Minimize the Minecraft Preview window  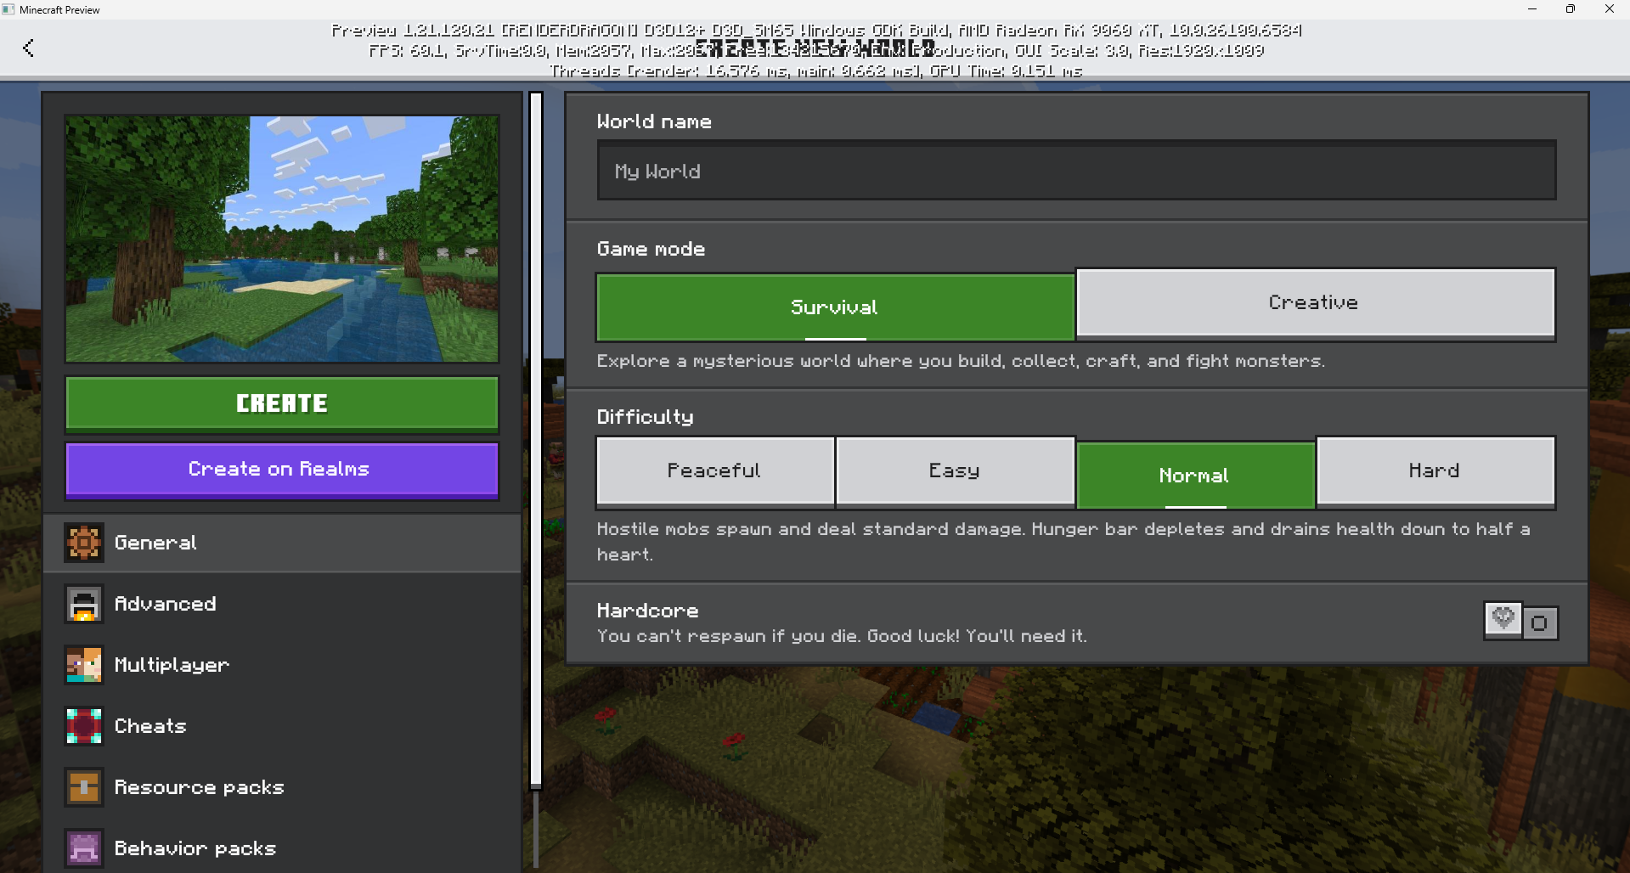(x=1532, y=9)
